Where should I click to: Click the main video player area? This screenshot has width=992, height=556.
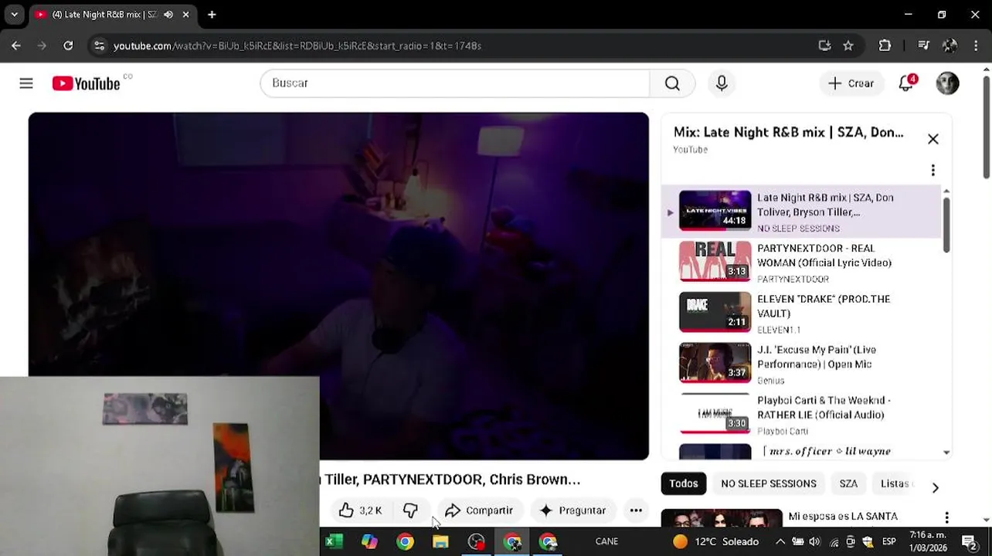coord(338,286)
